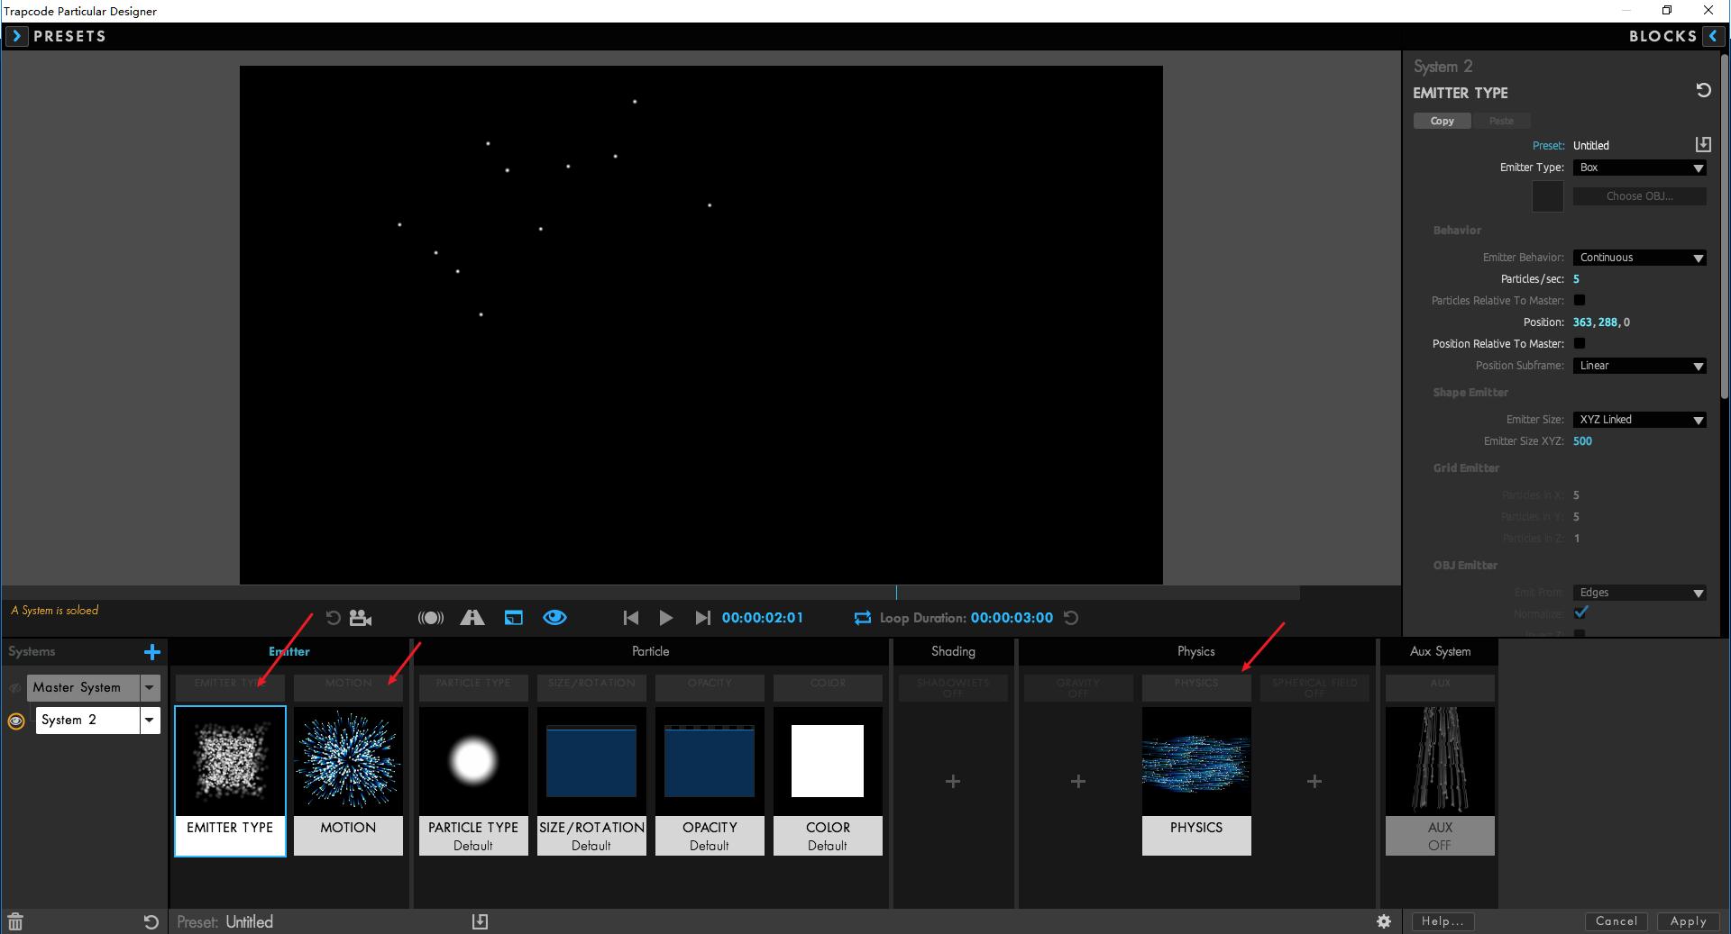Image resolution: width=1731 pixels, height=934 pixels.
Task: Open the Emitter Type dropdown
Action: [1639, 168]
